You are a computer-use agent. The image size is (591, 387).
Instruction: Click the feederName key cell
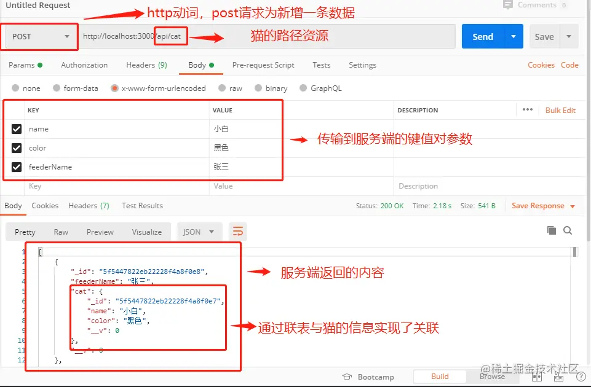pos(117,166)
